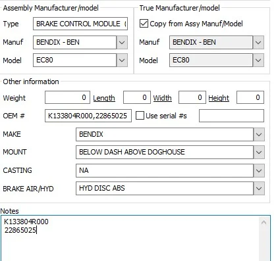Click the Notes scrollbar up arrow
The width and height of the screenshot is (278, 261).
click(x=264, y=222)
